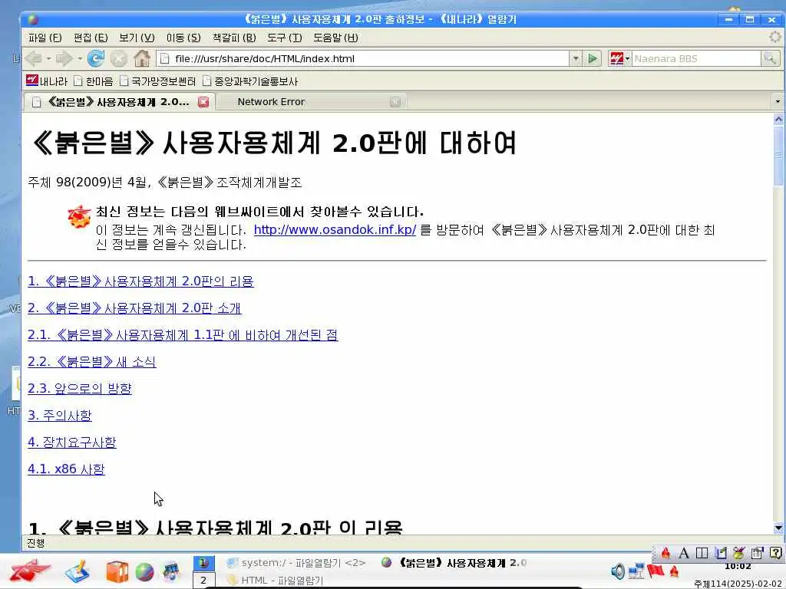Switch to the Network Error tab

tap(271, 102)
